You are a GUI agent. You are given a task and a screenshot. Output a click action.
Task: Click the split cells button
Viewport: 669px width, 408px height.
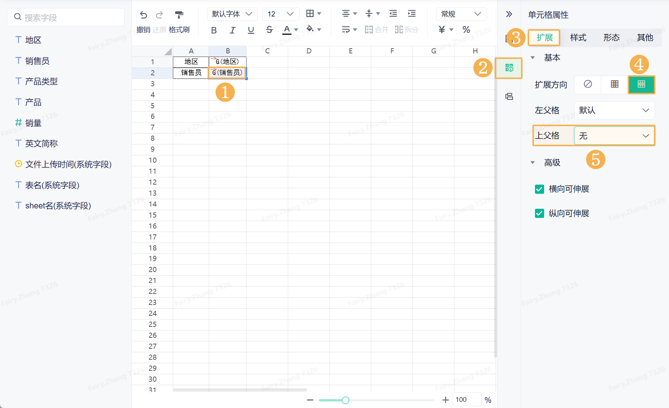coord(406,30)
